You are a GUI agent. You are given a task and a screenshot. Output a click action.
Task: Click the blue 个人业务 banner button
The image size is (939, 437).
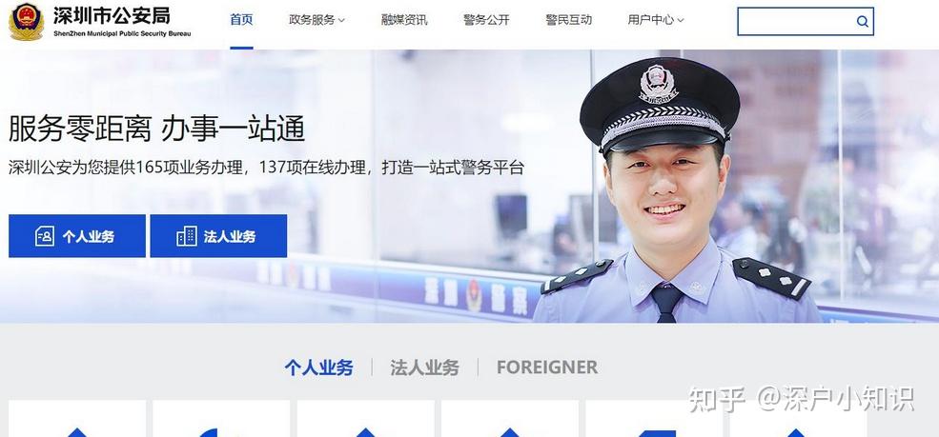point(77,236)
